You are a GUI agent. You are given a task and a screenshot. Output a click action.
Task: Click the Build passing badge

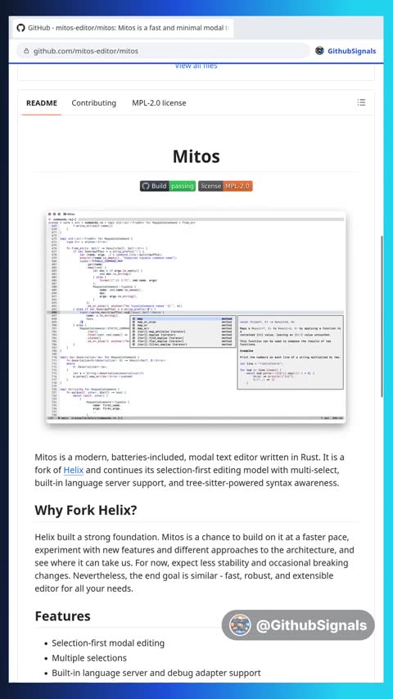pos(168,186)
